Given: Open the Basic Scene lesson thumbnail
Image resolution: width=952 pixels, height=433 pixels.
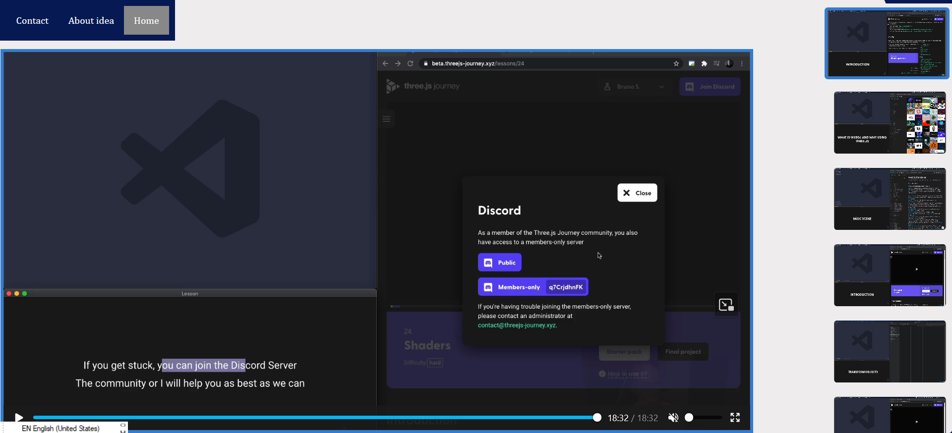Looking at the screenshot, I should click(x=890, y=199).
